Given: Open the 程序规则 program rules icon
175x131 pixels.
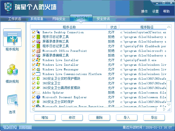Looking at the screenshot, I should click(x=12, y=38).
